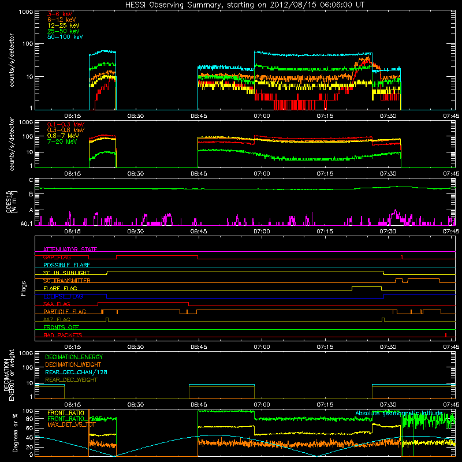Click the PARTICLE_FLAG label
Image resolution: width=462 pixels, height=462 pixels.
coord(65,312)
